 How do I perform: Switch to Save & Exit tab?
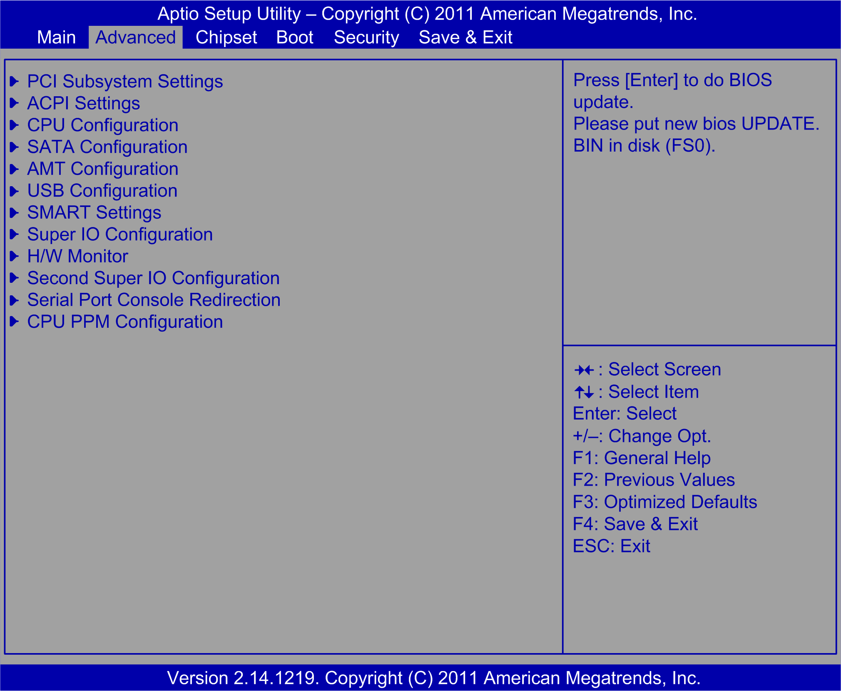coord(465,37)
